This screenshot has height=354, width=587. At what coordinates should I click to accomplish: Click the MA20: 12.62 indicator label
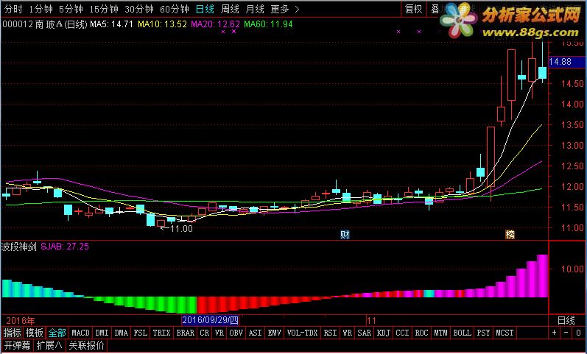coord(215,24)
